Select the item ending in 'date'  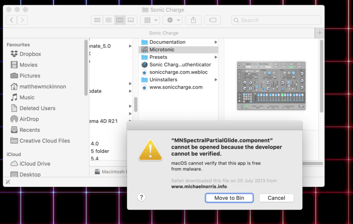[x=96, y=91]
